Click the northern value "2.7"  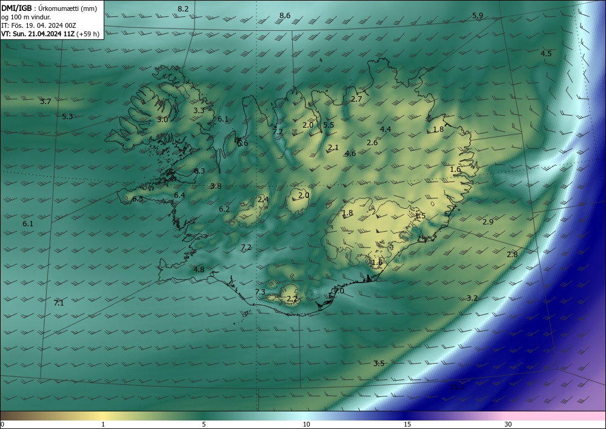click(356, 99)
